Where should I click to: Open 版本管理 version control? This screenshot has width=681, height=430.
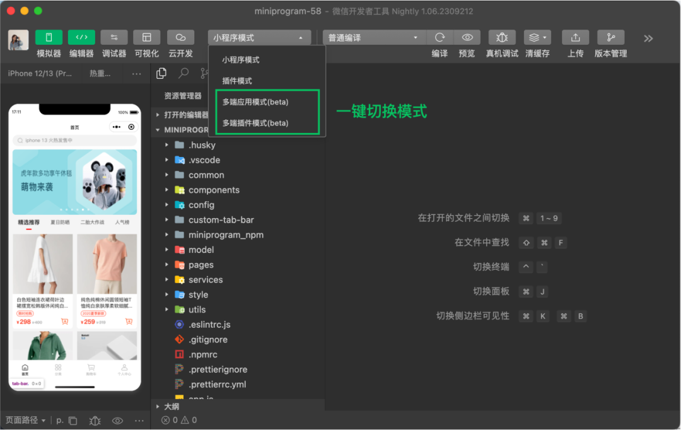coord(610,37)
